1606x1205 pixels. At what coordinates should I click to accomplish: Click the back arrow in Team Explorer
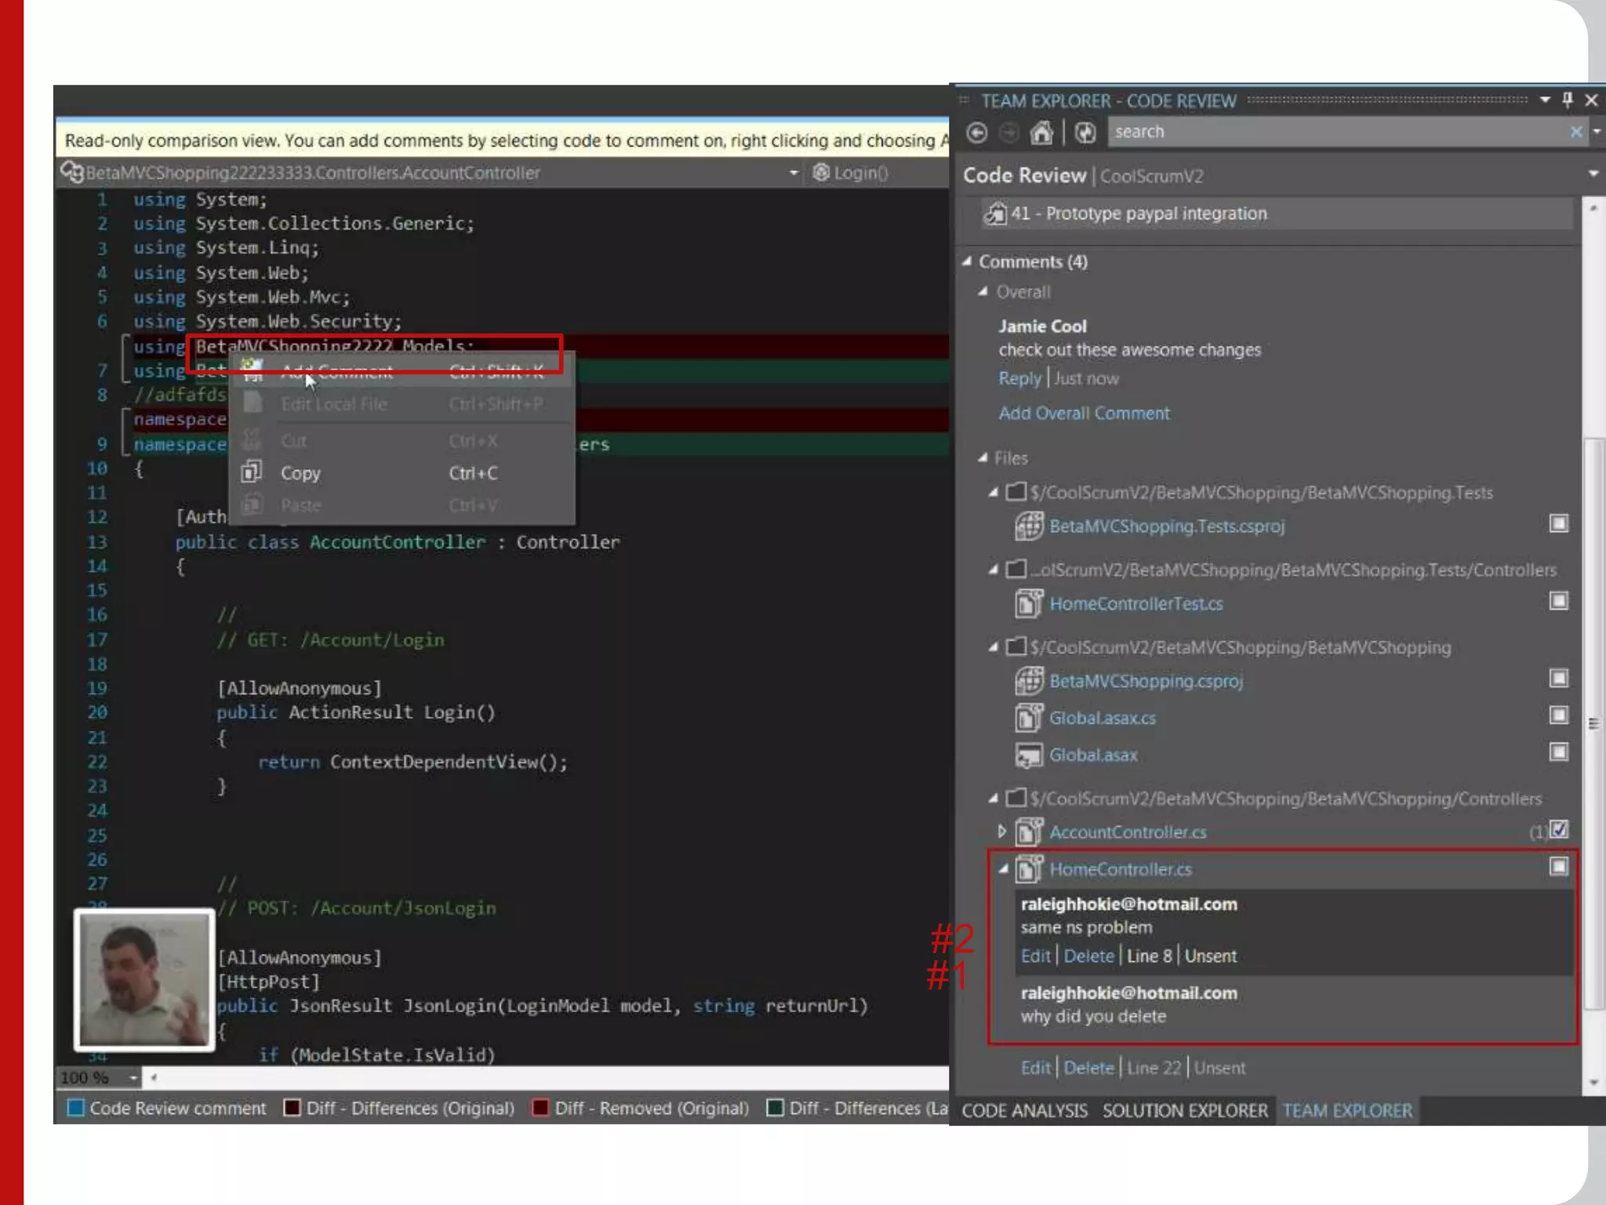pyautogui.click(x=976, y=133)
